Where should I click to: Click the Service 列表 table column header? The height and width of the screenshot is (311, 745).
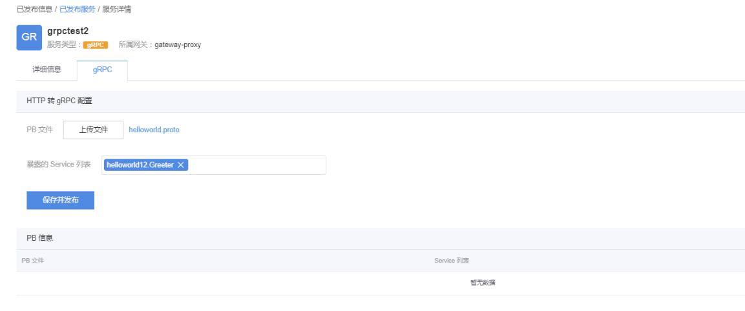pos(452,261)
